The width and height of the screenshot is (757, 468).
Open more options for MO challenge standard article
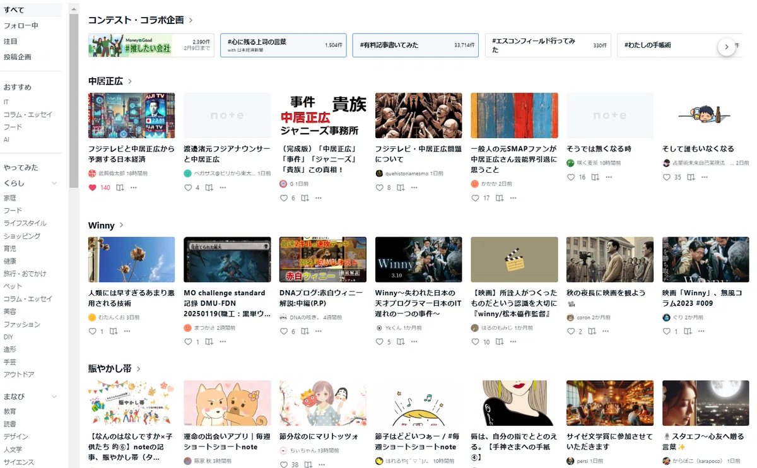223,341
